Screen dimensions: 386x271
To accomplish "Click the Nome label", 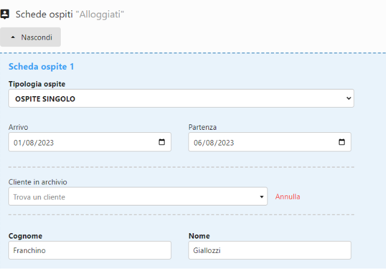I will click(x=199, y=236).
